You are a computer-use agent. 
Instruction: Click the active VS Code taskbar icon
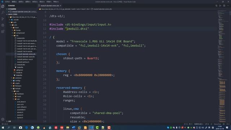(x=91, y=127)
